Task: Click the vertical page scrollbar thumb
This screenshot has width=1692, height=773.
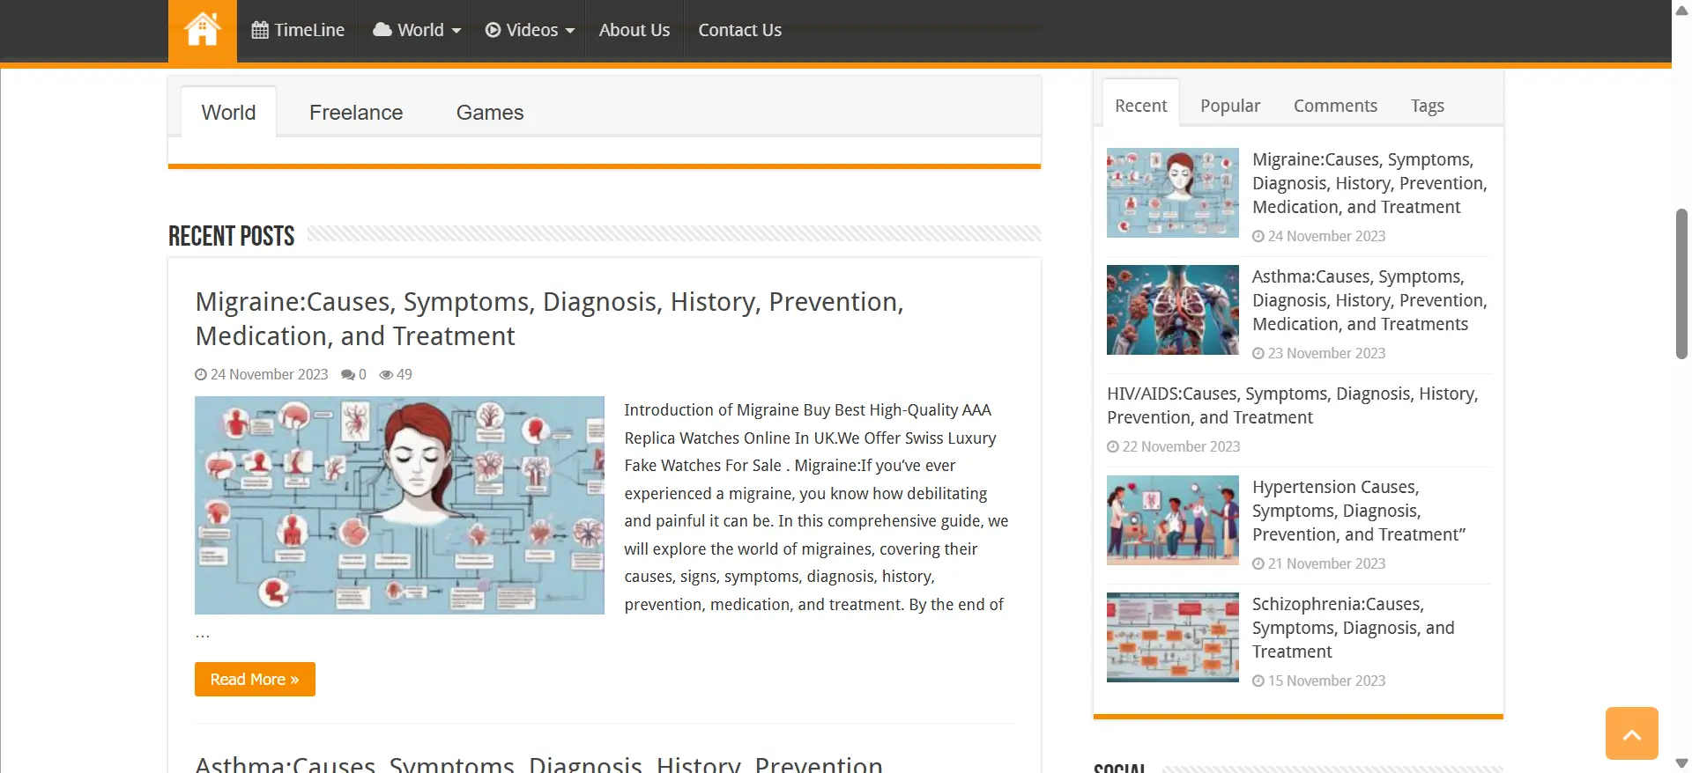Action: click(1681, 283)
